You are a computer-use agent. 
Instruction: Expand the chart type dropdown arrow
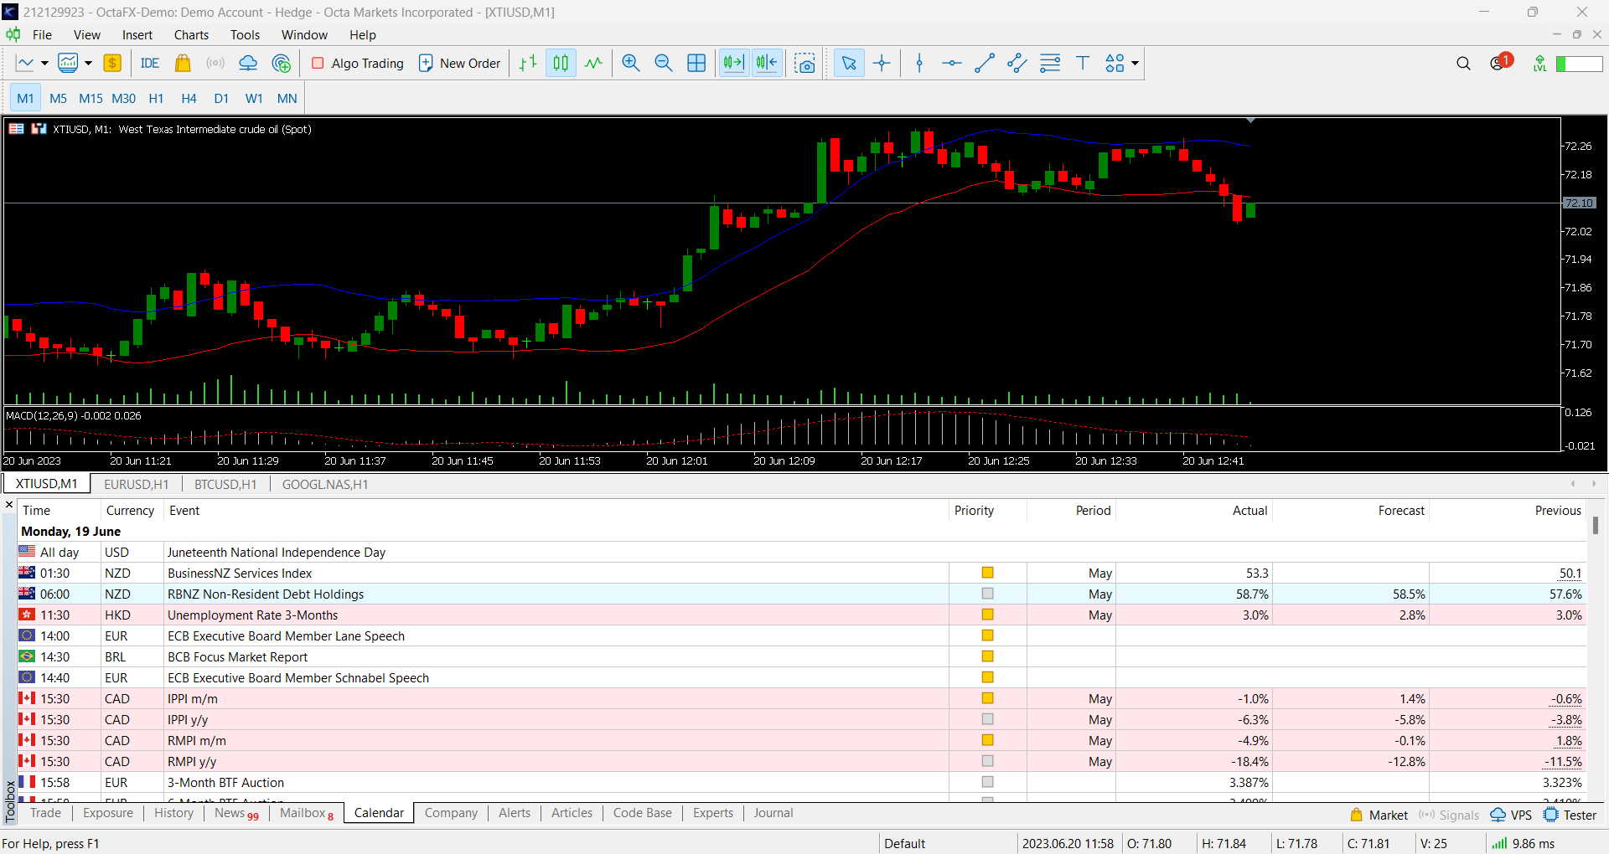[x=44, y=63]
